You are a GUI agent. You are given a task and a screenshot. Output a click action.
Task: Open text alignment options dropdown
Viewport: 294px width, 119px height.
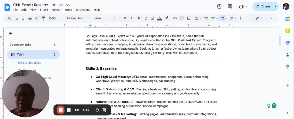(x=198, y=18)
